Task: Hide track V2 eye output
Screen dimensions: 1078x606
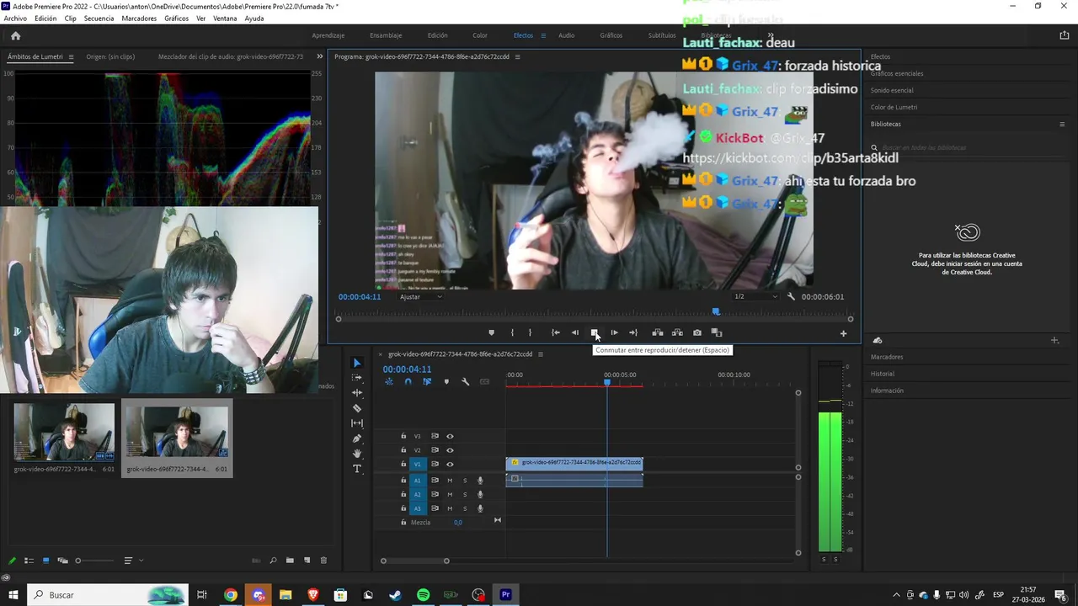Action: coord(450,450)
